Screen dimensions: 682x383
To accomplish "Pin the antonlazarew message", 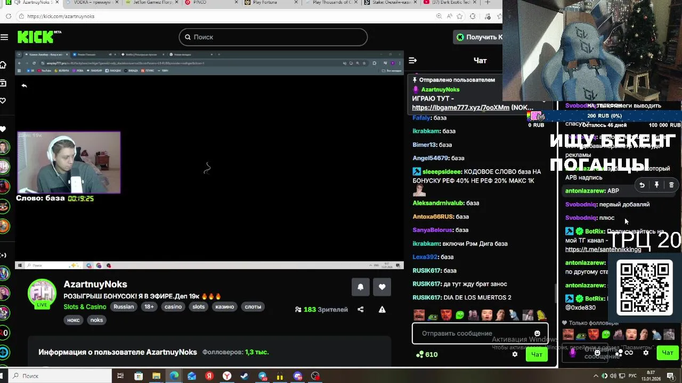I will pos(656,185).
